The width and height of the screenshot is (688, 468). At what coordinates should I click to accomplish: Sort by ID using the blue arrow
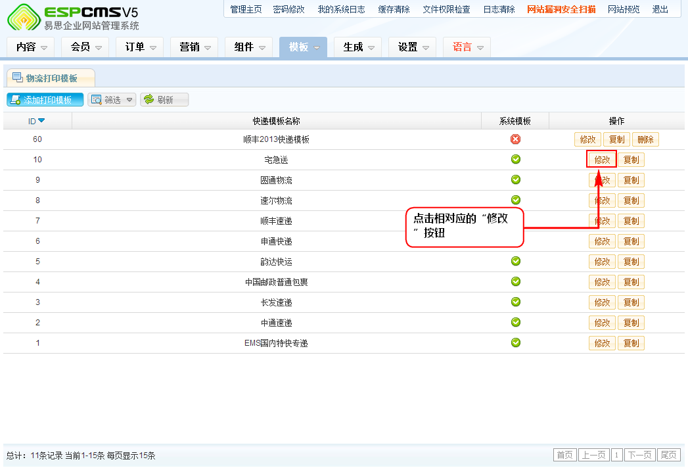pos(41,121)
